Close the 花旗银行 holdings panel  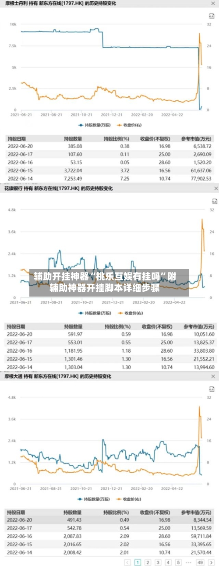215,188
